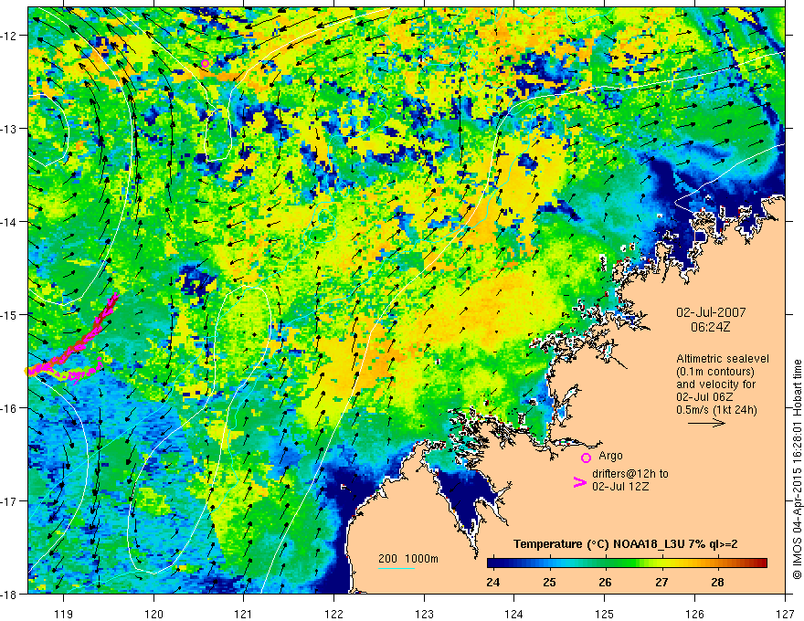Click the temperature colorbar title text
The height and width of the screenshot is (621, 804).
tap(626, 544)
